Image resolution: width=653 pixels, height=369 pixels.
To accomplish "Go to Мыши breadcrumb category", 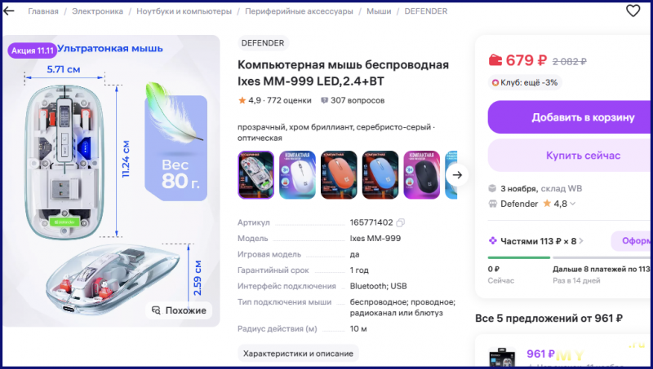I will (379, 11).
